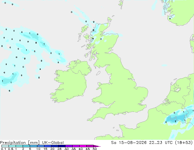
Task: Click the 20–25 mm legend color swatch
Action: point(54,146)
